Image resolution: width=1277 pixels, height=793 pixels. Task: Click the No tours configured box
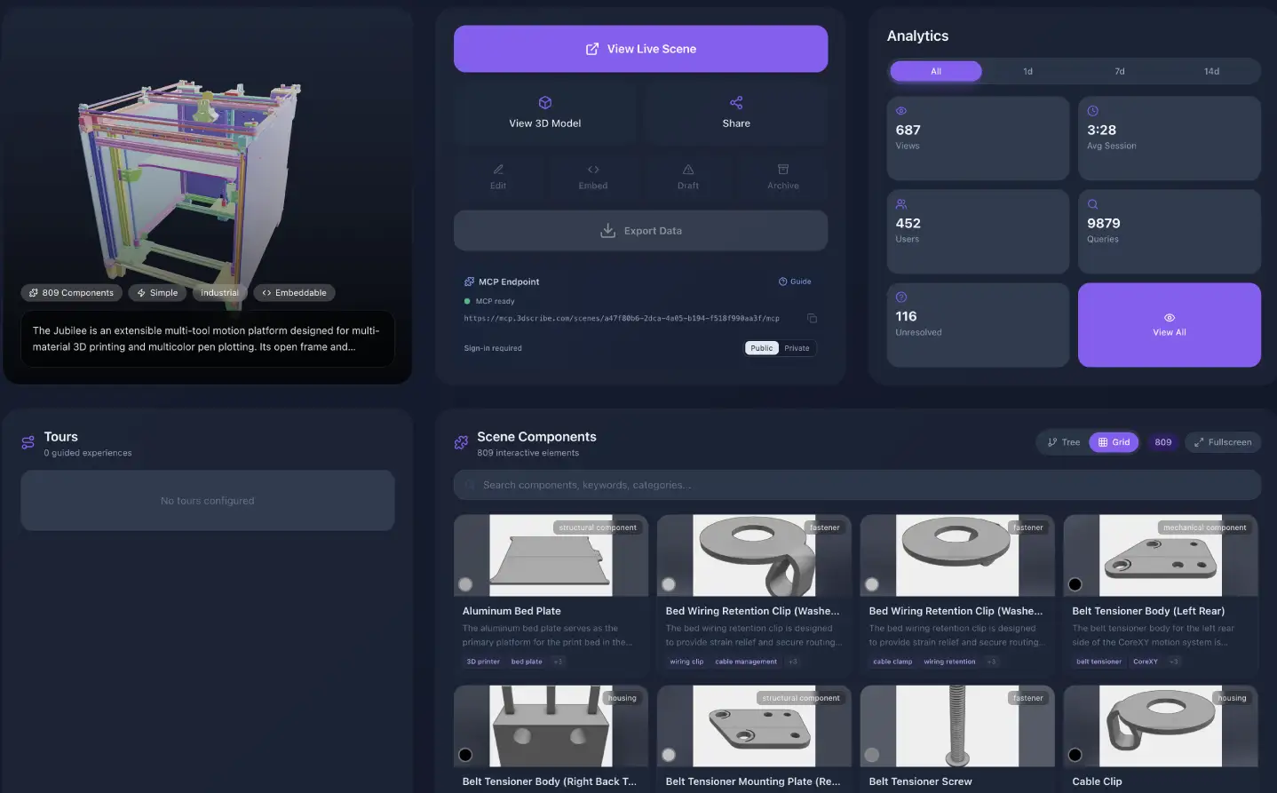coord(208,501)
